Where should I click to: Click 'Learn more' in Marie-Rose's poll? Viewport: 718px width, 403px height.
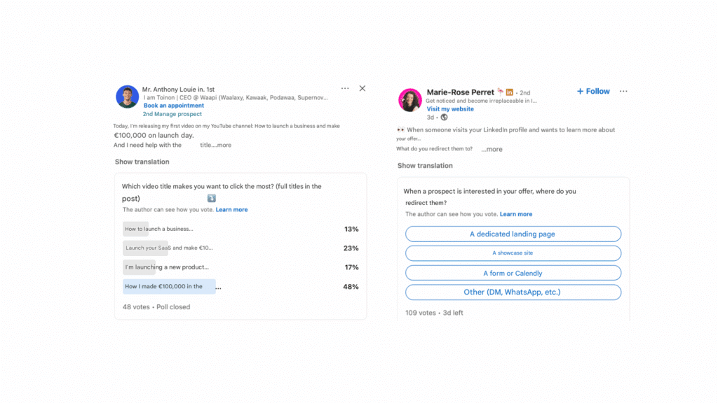click(516, 214)
